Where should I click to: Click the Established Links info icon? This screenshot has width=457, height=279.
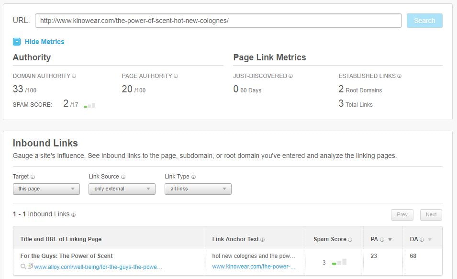(x=399, y=76)
